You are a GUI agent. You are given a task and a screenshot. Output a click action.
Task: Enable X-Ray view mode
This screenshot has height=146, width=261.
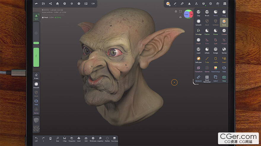point(65,138)
